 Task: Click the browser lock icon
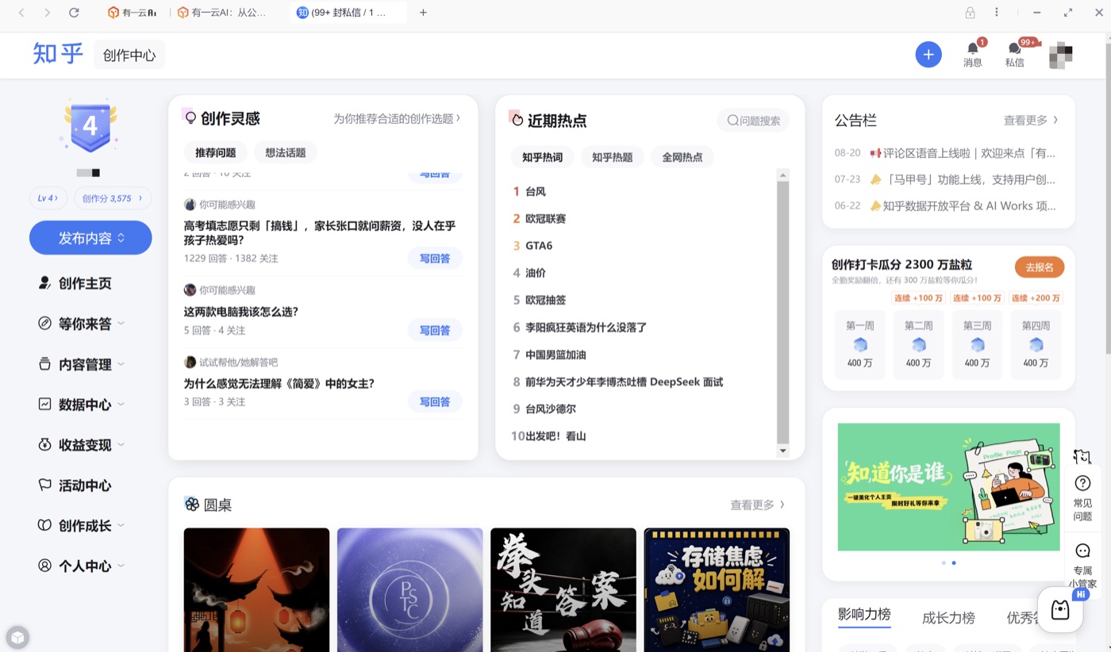click(x=970, y=13)
